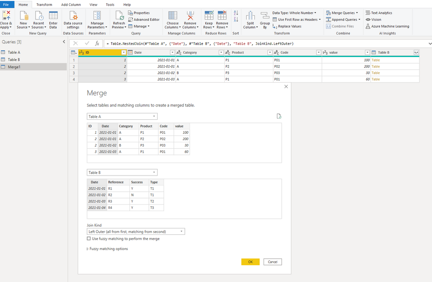432x282 pixels.
Task: Open the Category column filter dropdown
Action: click(x=221, y=52)
